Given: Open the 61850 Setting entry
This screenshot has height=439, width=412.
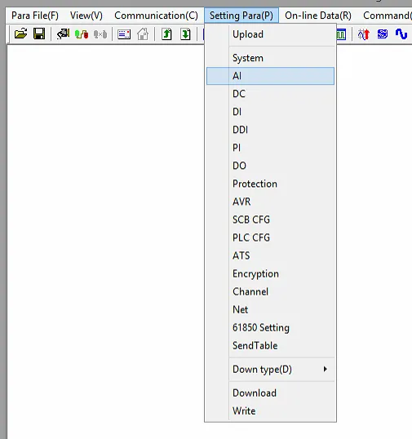Looking at the screenshot, I should (270, 327).
